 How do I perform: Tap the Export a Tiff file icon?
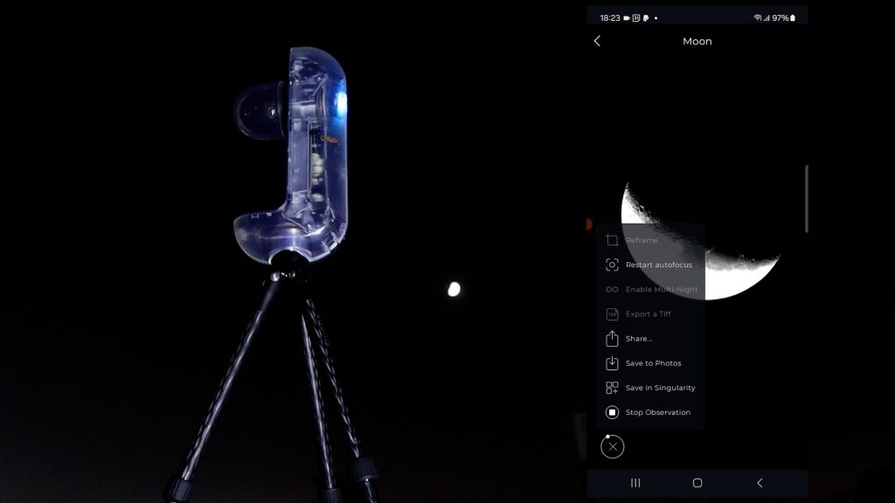pos(612,314)
